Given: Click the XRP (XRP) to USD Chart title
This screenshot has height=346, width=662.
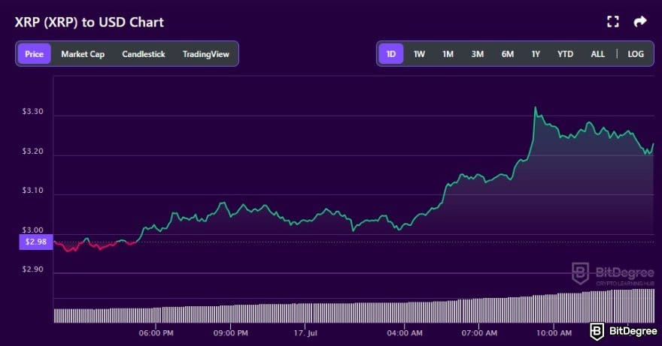Looking at the screenshot, I should 89,23.
